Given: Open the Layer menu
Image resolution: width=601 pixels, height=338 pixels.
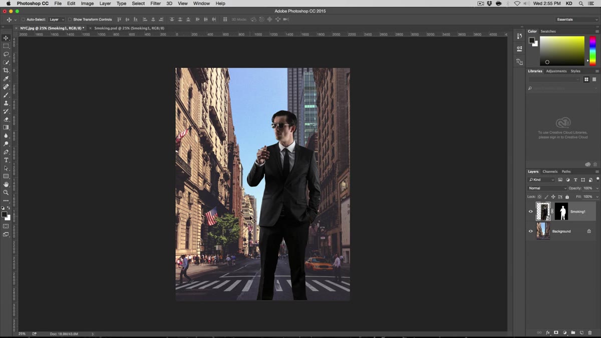Looking at the screenshot, I should click(x=105, y=3).
